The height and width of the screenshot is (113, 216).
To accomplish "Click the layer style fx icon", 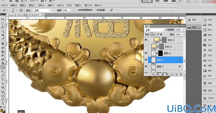I will (158, 74).
